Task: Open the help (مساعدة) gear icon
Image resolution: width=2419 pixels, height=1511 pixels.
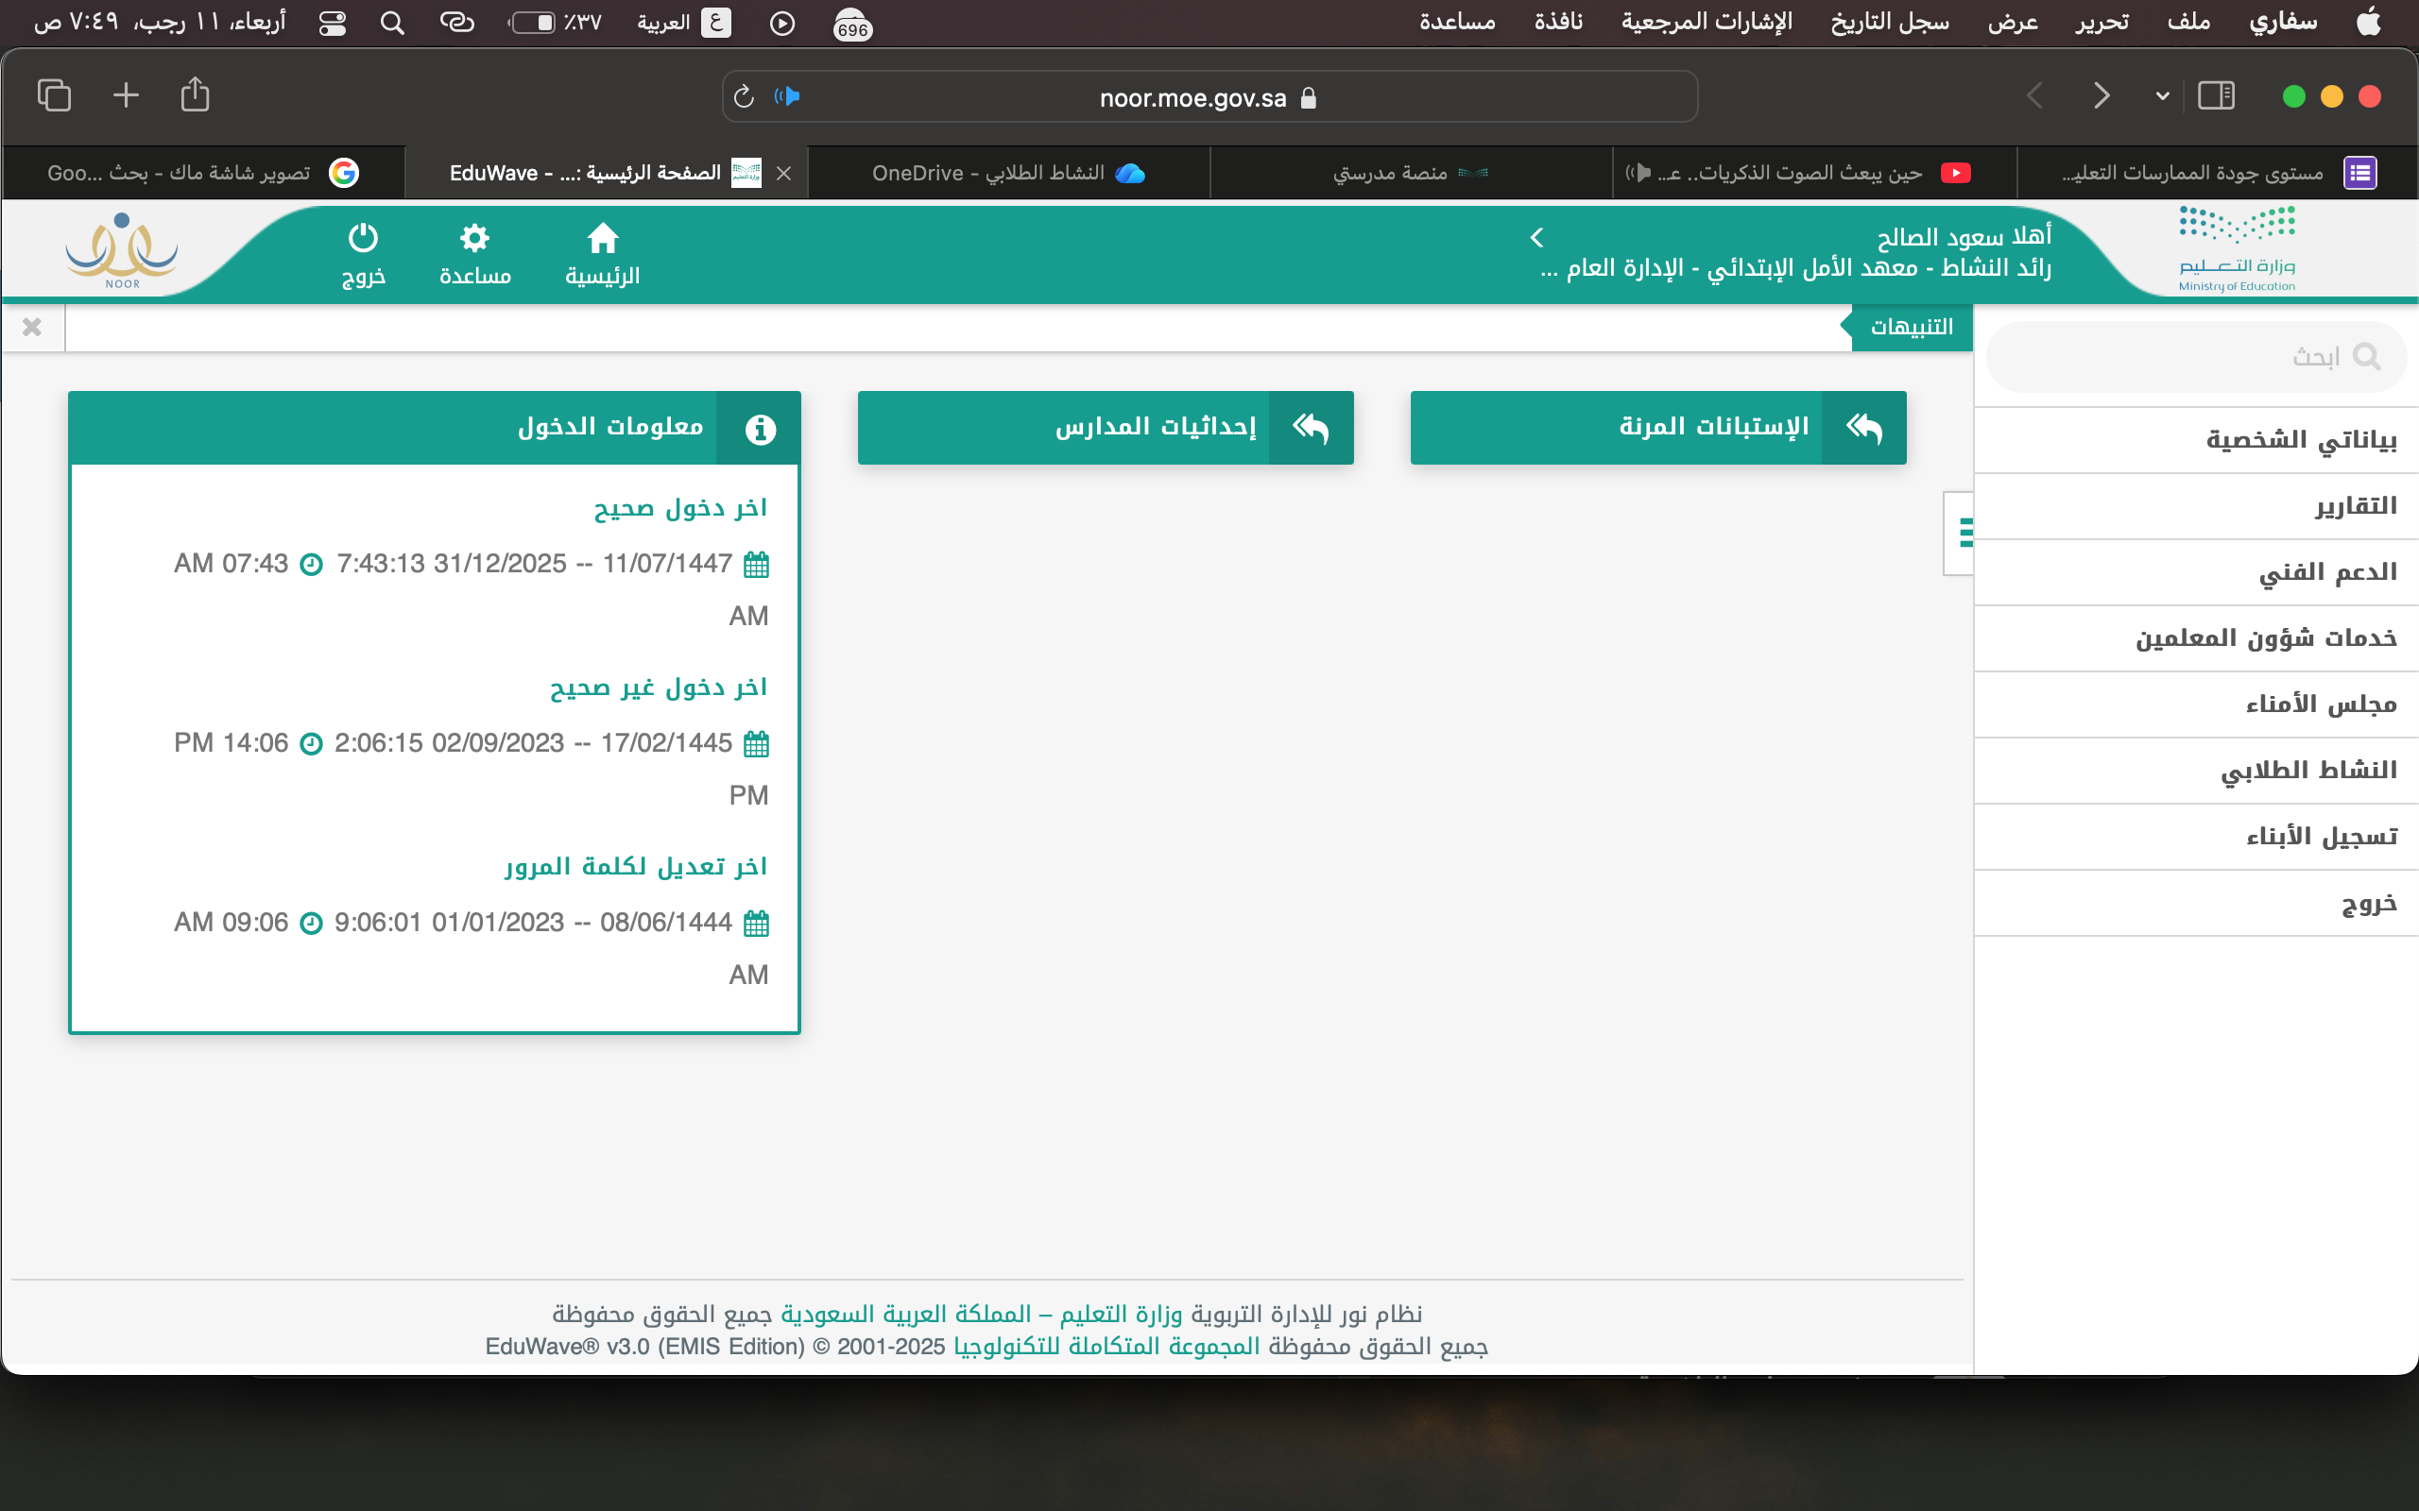Action: pyautogui.click(x=474, y=240)
